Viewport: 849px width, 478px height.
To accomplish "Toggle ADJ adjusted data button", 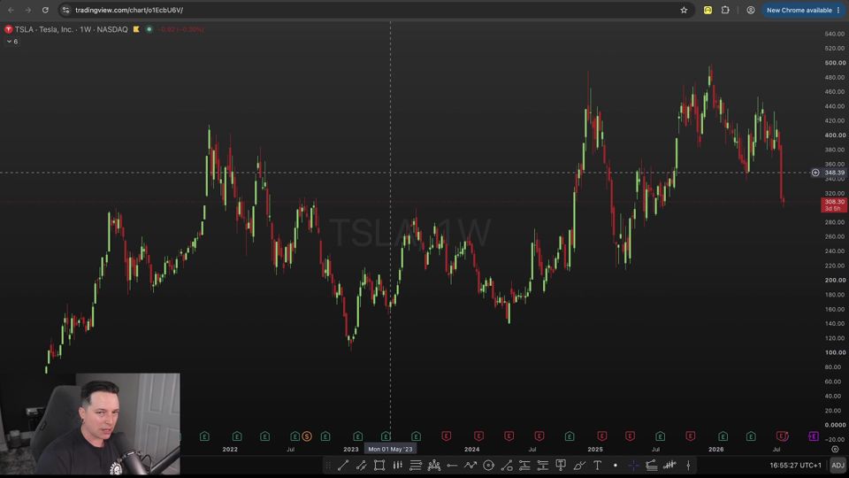I will pyautogui.click(x=838, y=465).
